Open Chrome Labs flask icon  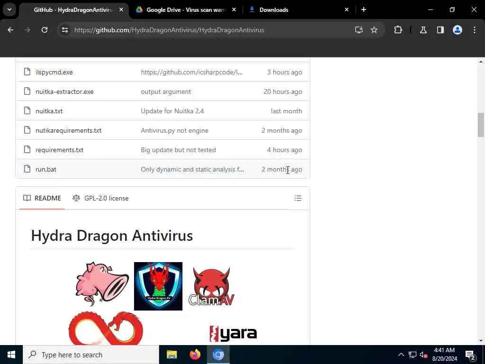pyautogui.click(x=423, y=30)
